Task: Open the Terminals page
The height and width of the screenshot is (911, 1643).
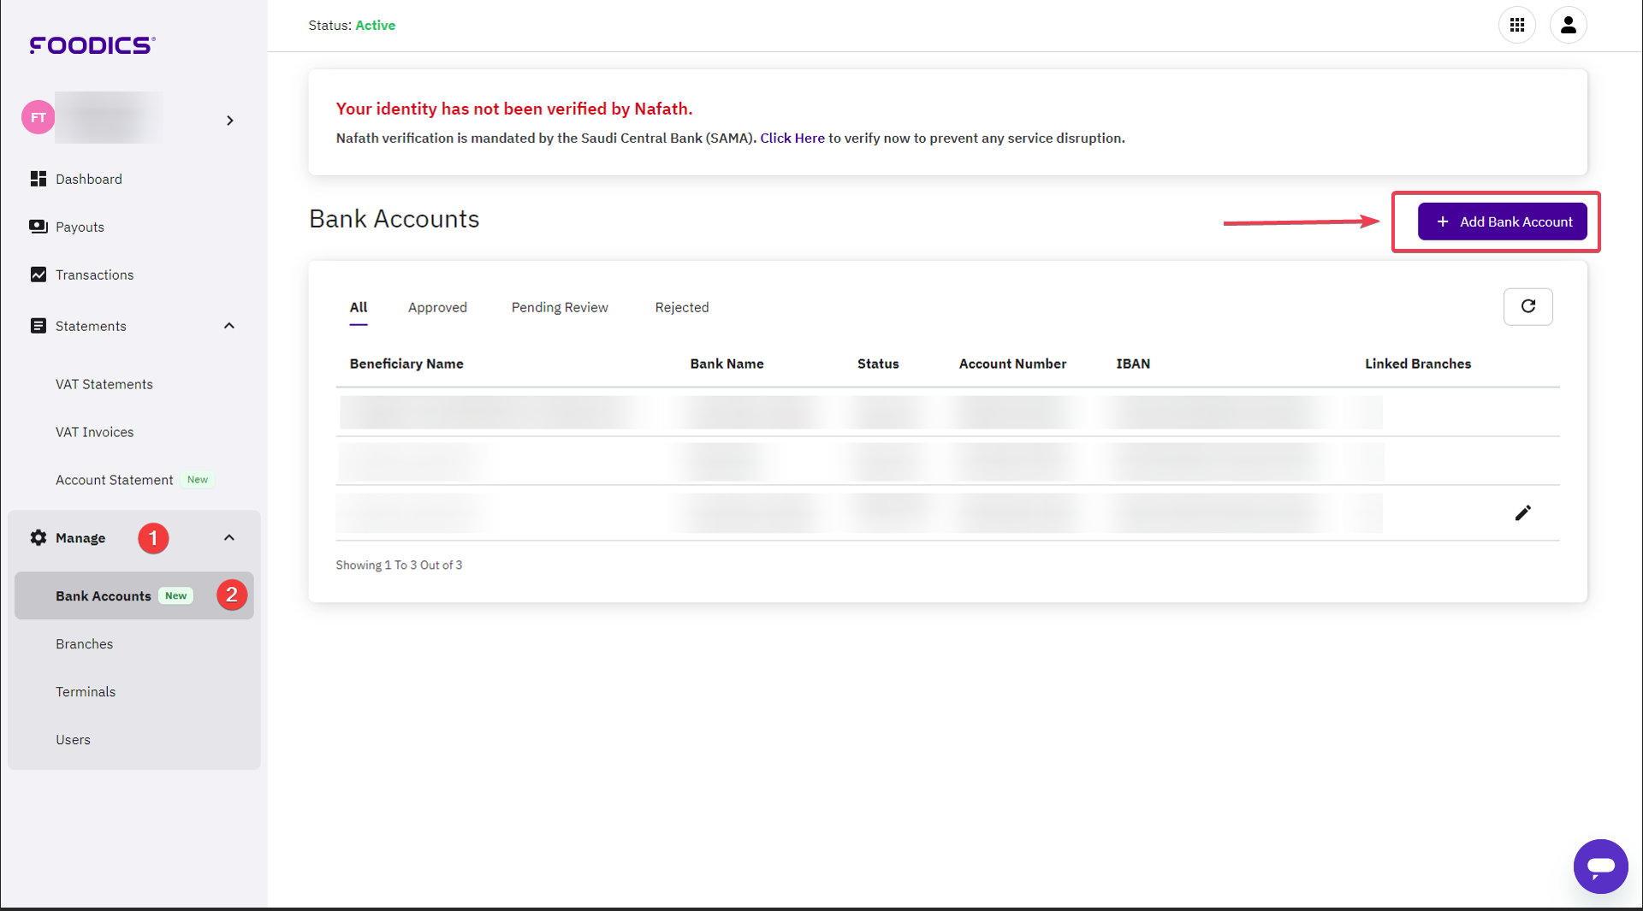Action: (x=86, y=691)
